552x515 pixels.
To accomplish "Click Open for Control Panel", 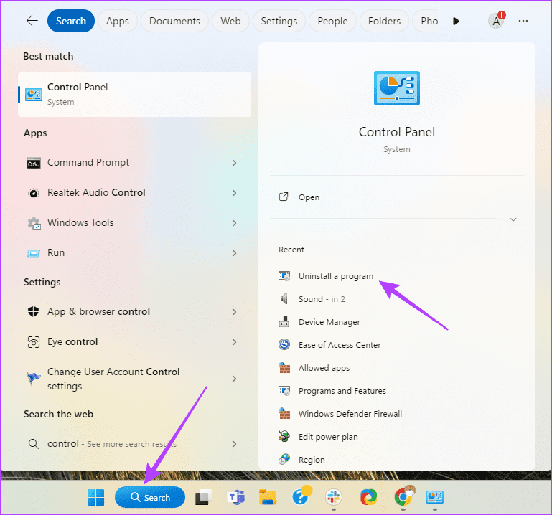I will (309, 197).
